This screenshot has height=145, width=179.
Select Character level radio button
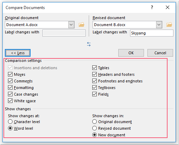pyautogui.click(x=10, y=122)
